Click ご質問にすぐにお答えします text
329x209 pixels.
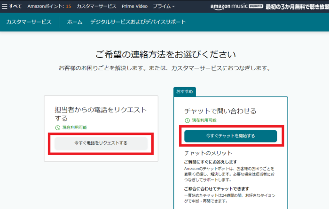pos(211,162)
